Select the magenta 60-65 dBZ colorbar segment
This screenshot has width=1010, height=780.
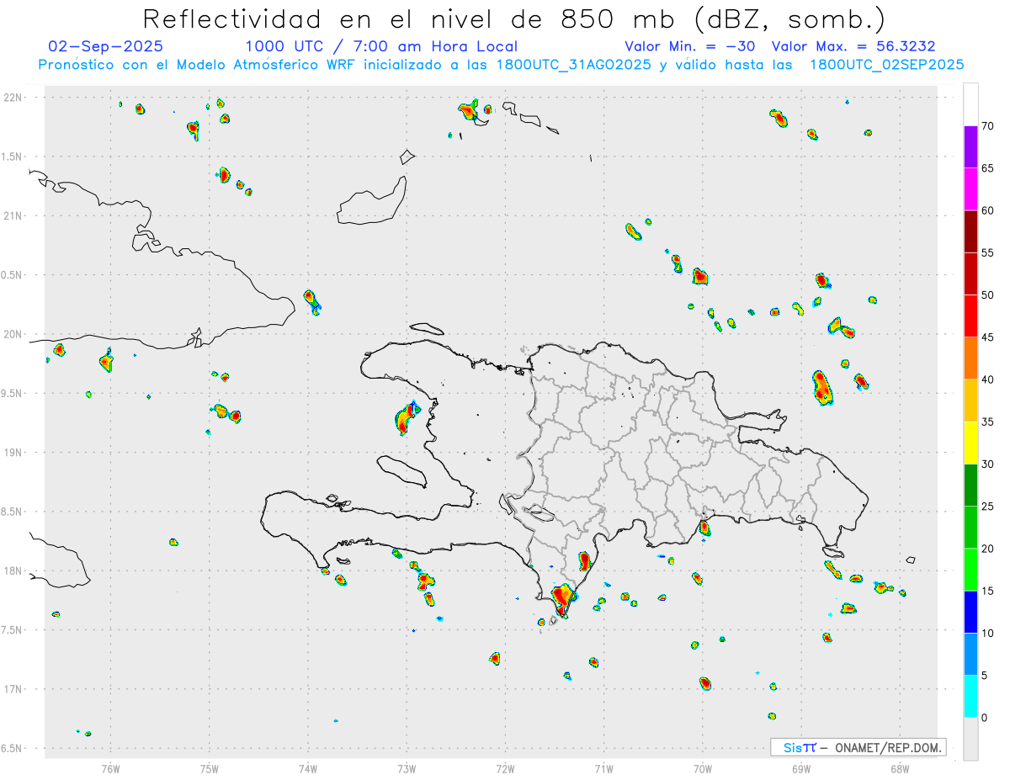(x=970, y=189)
